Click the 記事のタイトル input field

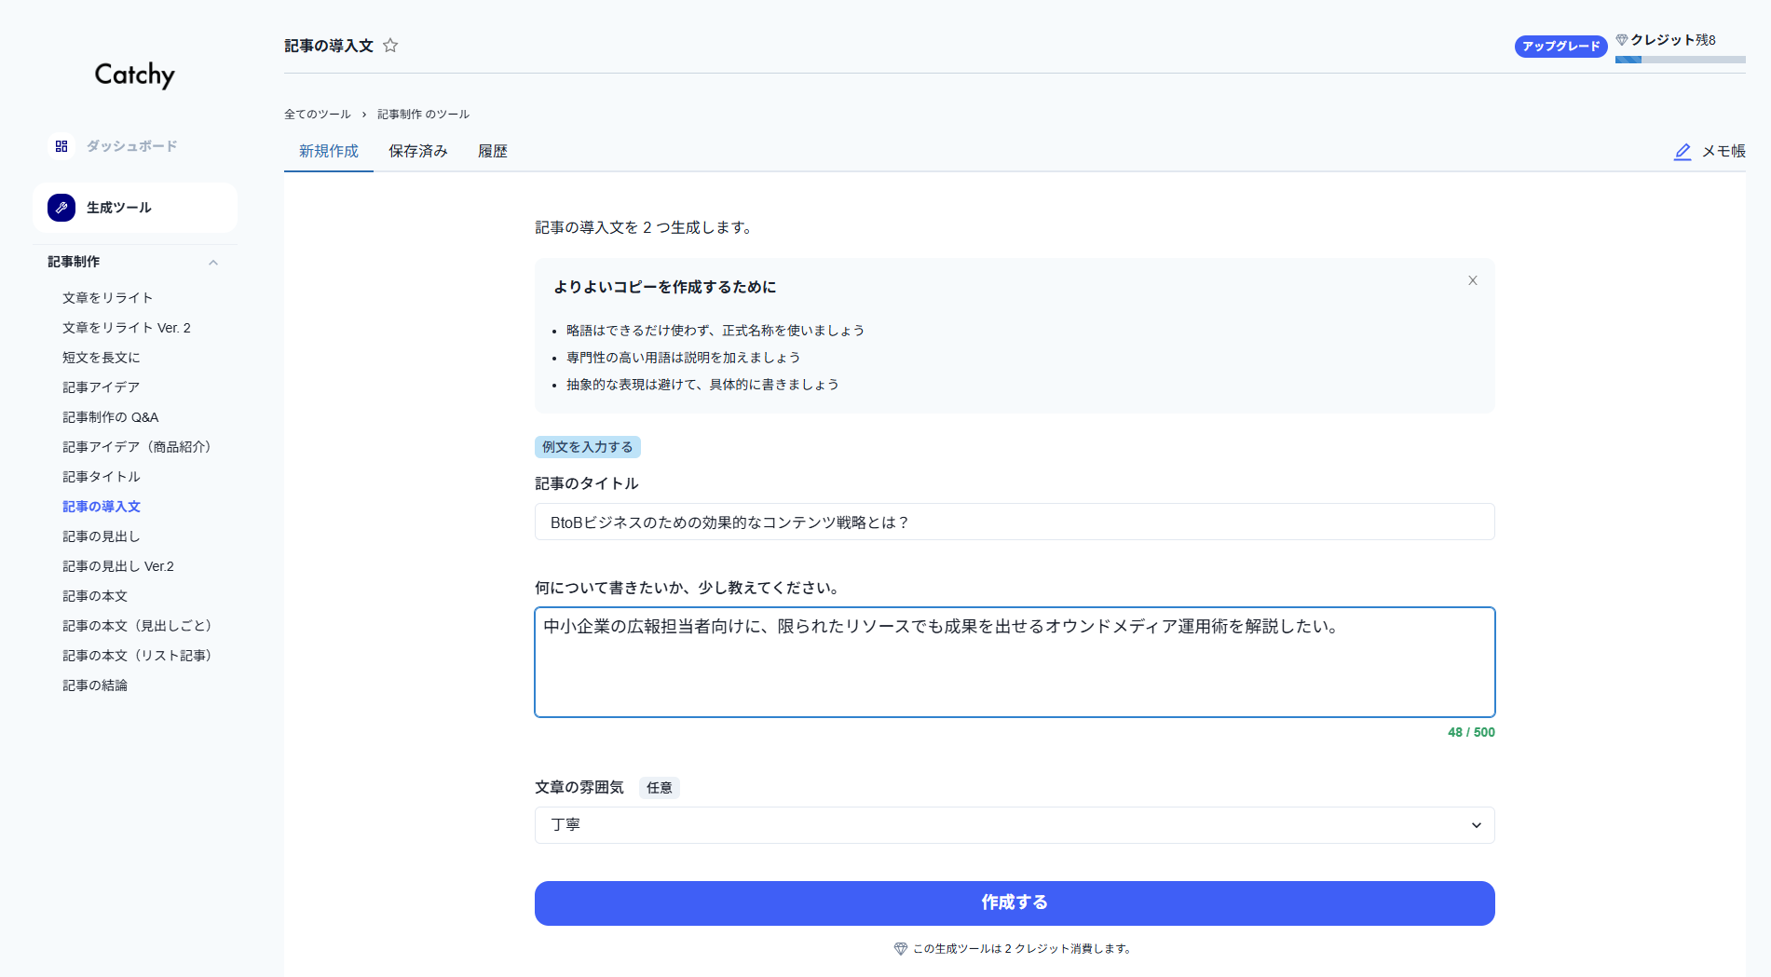click(1014, 522)
